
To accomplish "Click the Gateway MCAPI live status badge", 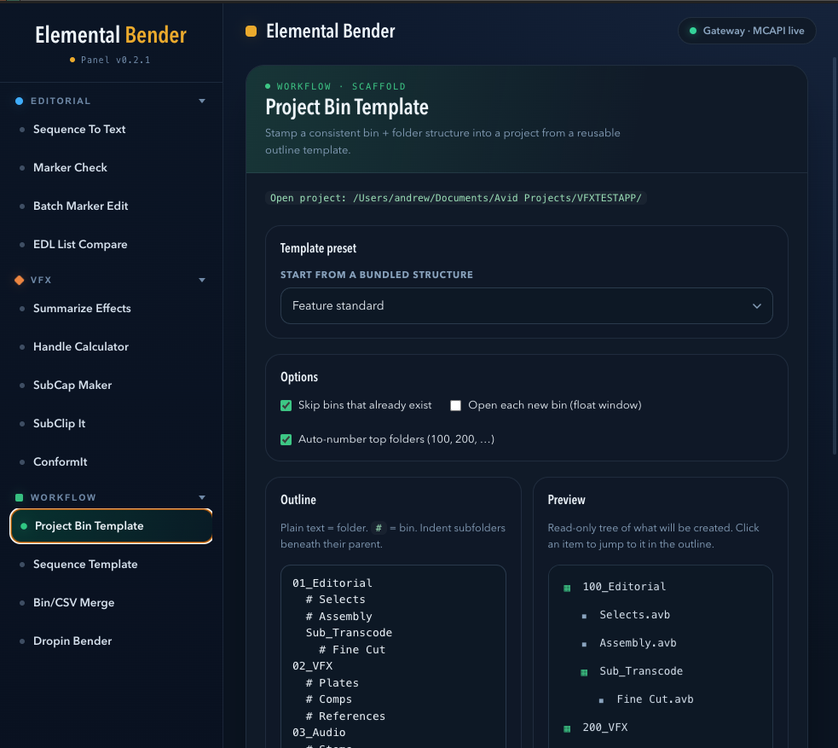I will pos(747,31).
